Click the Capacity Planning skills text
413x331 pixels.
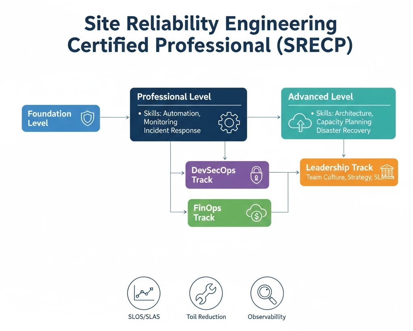pyautogui.click(x=344, y=122)
